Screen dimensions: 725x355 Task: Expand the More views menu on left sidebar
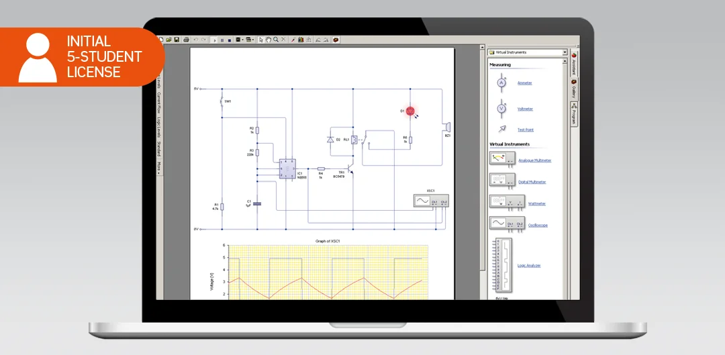click(159, 168)
